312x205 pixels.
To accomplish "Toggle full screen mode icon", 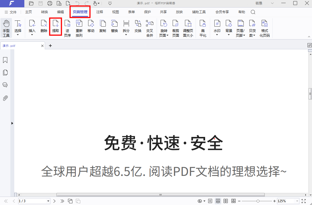I will point(304,201).
